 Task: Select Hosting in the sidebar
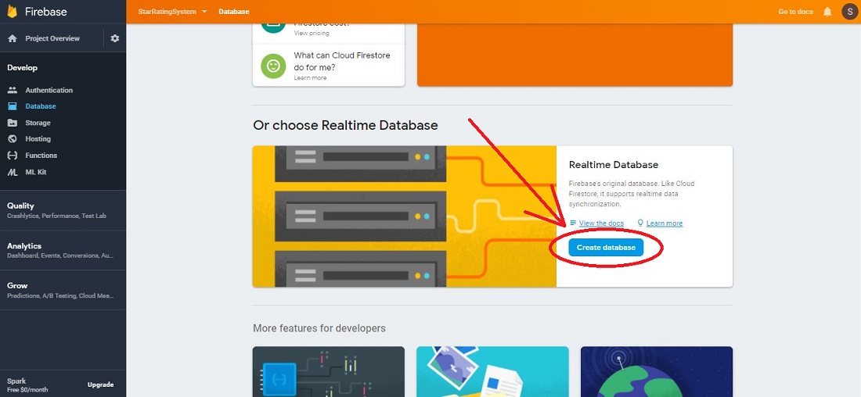pos(38,139)
